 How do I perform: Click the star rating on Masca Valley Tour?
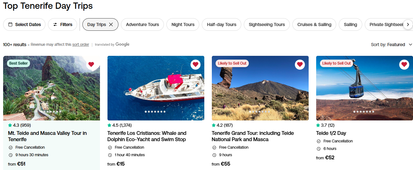(x=19, y=125)
